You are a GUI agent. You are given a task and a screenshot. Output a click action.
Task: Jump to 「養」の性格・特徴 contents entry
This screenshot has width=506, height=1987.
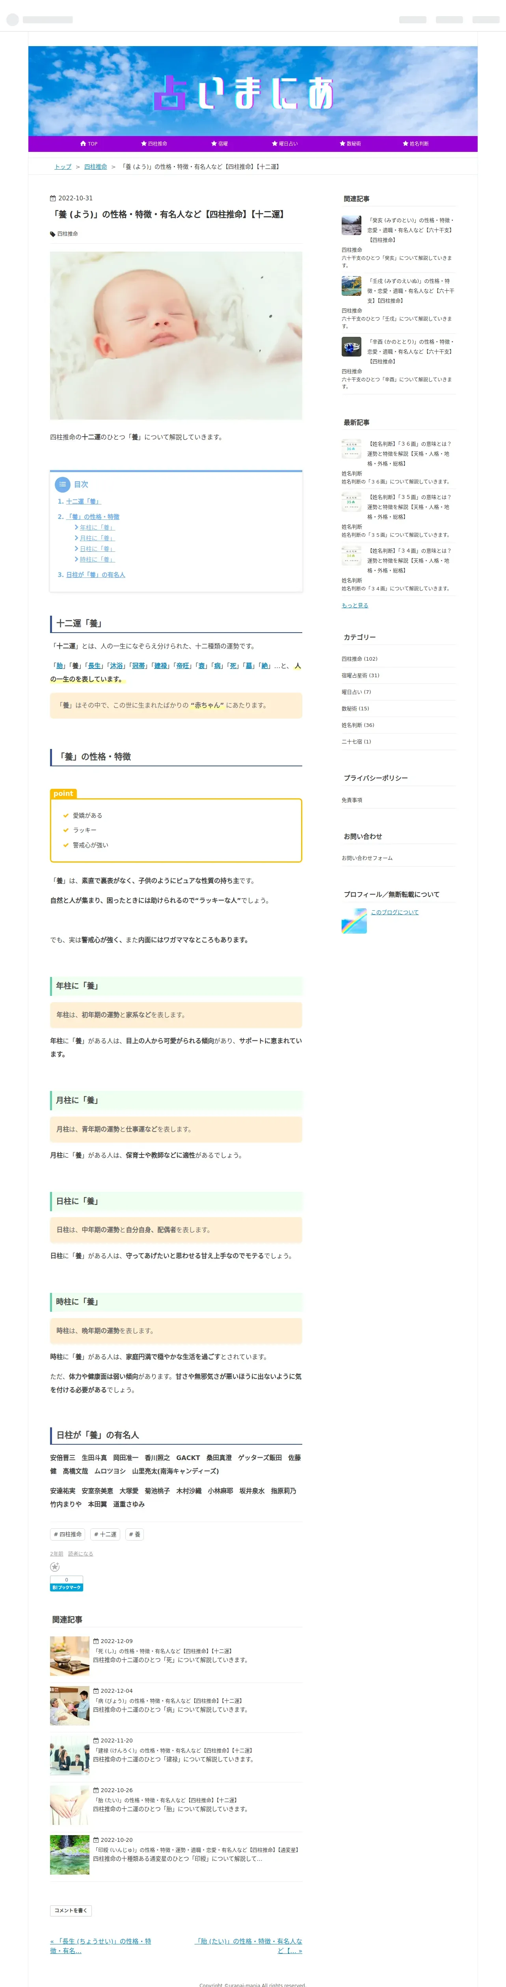[93, 517]
